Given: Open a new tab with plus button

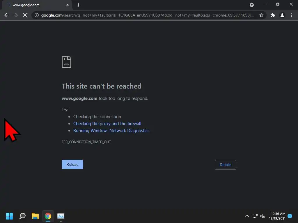Looking at the screenshot, I should click(79, 5).
